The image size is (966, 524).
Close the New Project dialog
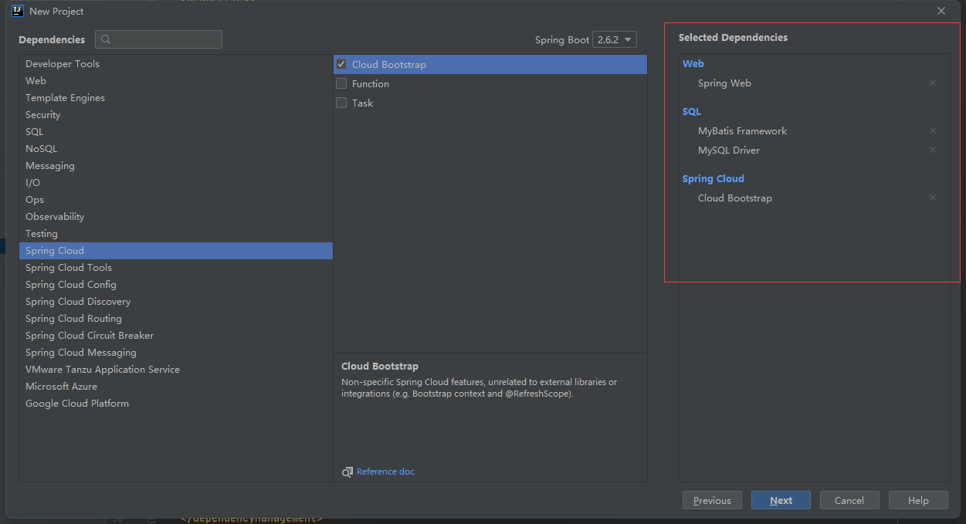coord(941,11)
